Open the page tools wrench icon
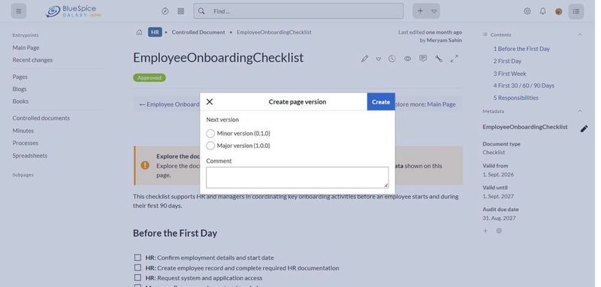Screen dimensions: 601x287 439,59
